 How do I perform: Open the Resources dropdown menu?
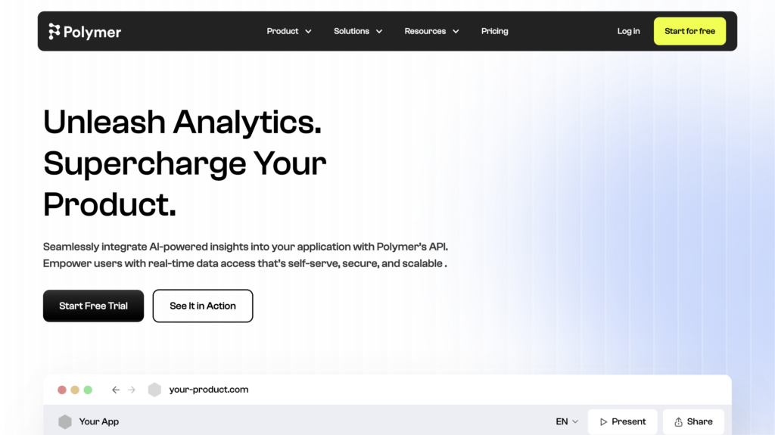point(431,31)
